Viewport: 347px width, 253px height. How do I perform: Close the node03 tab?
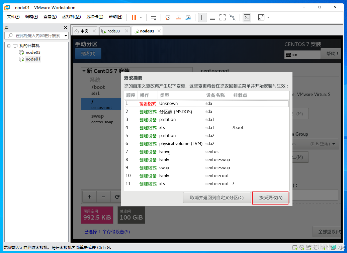pos(126,31)
